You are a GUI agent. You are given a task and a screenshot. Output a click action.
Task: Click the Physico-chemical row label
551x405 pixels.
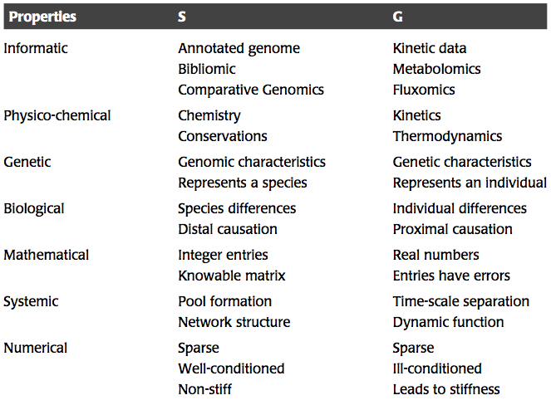(57, 116)
